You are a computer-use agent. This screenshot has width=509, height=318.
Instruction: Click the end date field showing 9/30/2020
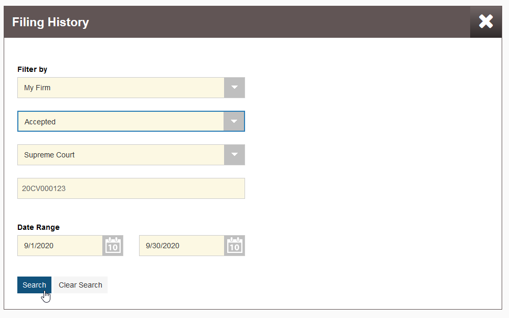click(181, 246)
